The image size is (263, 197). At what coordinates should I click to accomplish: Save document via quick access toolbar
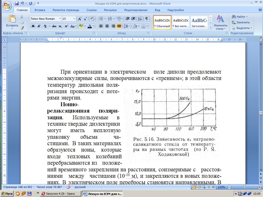point(17,3)
